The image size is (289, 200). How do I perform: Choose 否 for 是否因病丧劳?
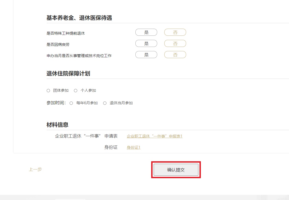(175, 44)
